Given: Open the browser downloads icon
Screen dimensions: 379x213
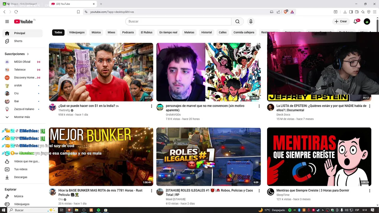Looking at the screenshot, I should click(345, 12).
